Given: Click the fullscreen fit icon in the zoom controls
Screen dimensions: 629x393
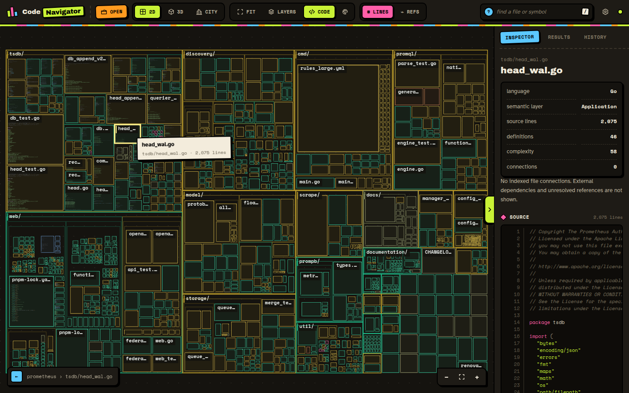Looking at the screenshot, I should (462, 377).
